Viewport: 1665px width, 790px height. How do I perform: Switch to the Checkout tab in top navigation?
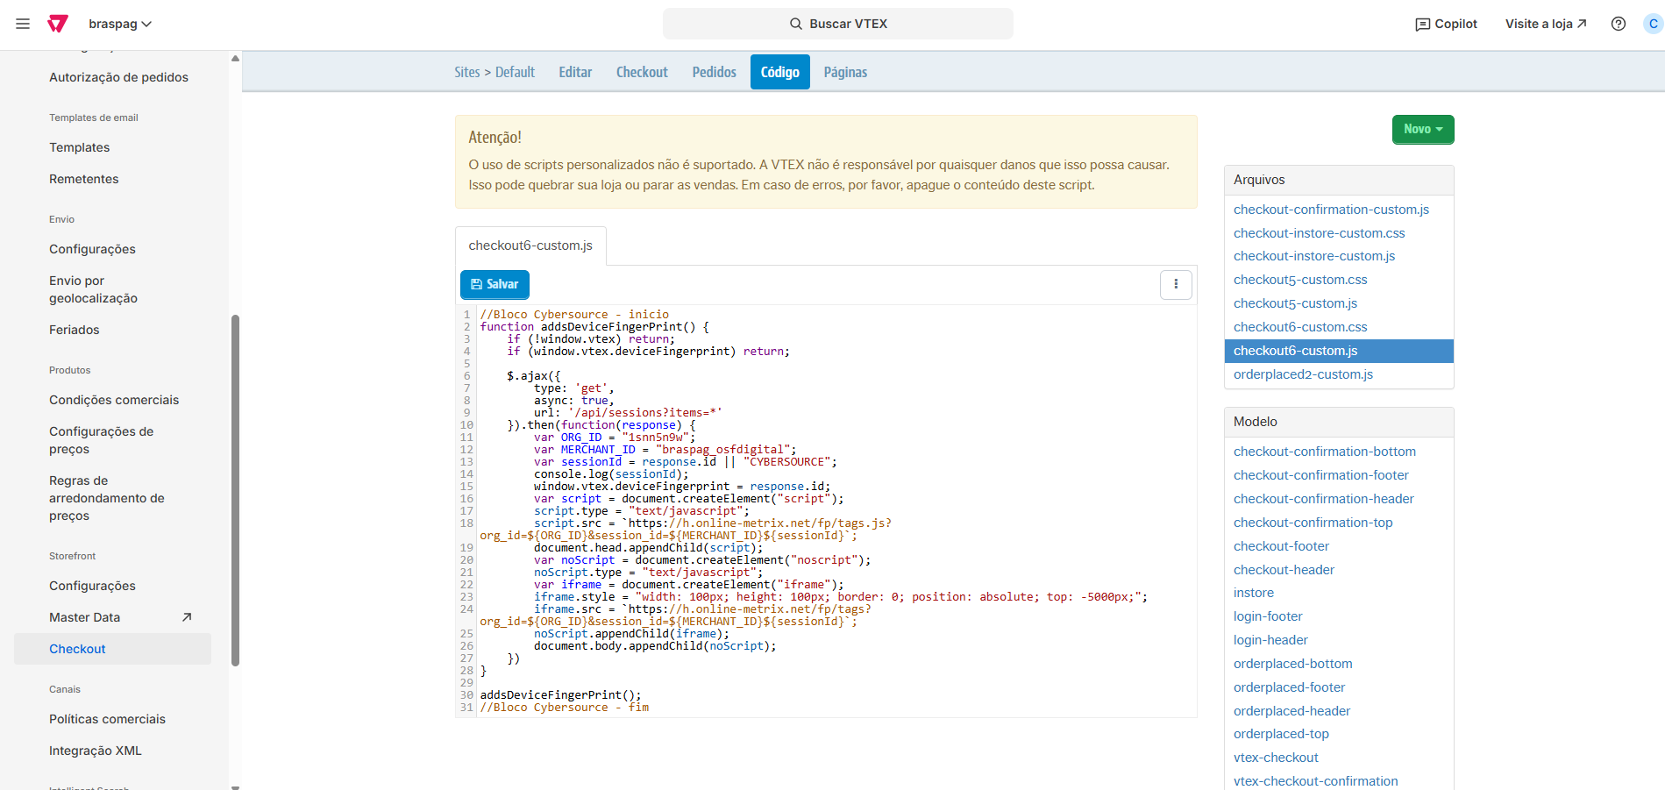click(x=642, y=72)
